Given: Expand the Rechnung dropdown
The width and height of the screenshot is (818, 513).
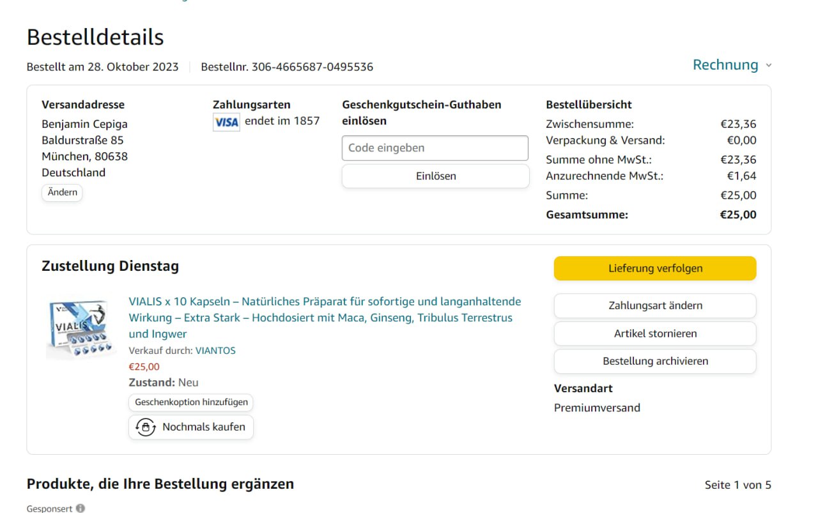Looking at the screenshot, I should [732, 65].
